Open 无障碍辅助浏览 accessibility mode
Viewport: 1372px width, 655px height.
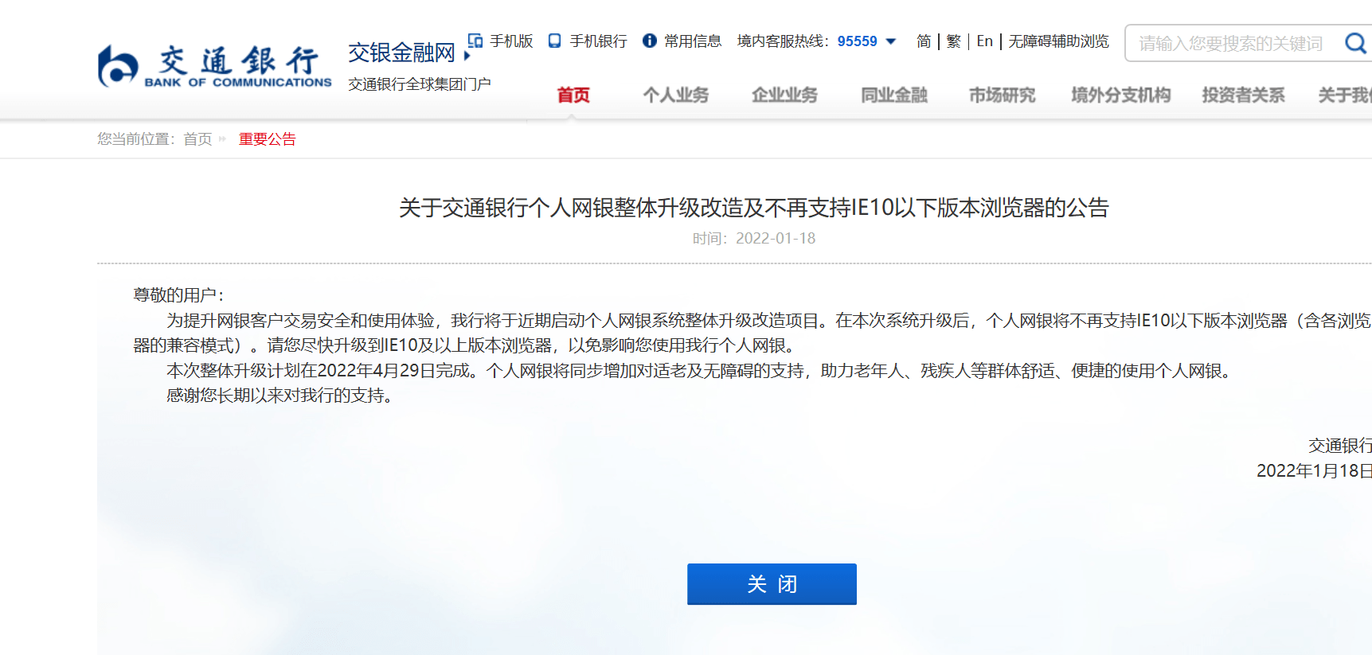pos(1058,41)
